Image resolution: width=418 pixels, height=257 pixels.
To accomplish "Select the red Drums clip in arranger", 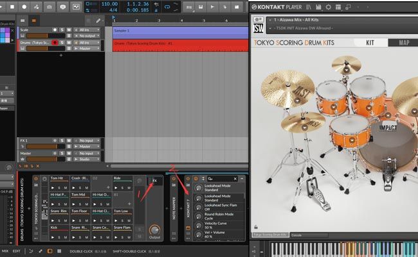I will click(181, 45).
